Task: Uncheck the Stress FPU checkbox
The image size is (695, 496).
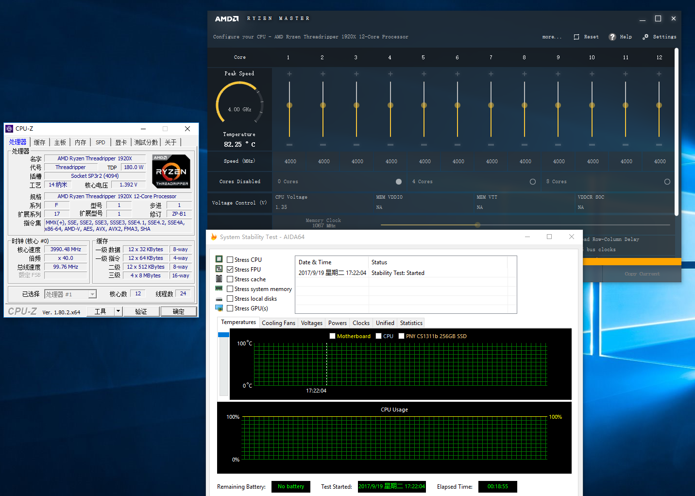Action: pos(230,269)
